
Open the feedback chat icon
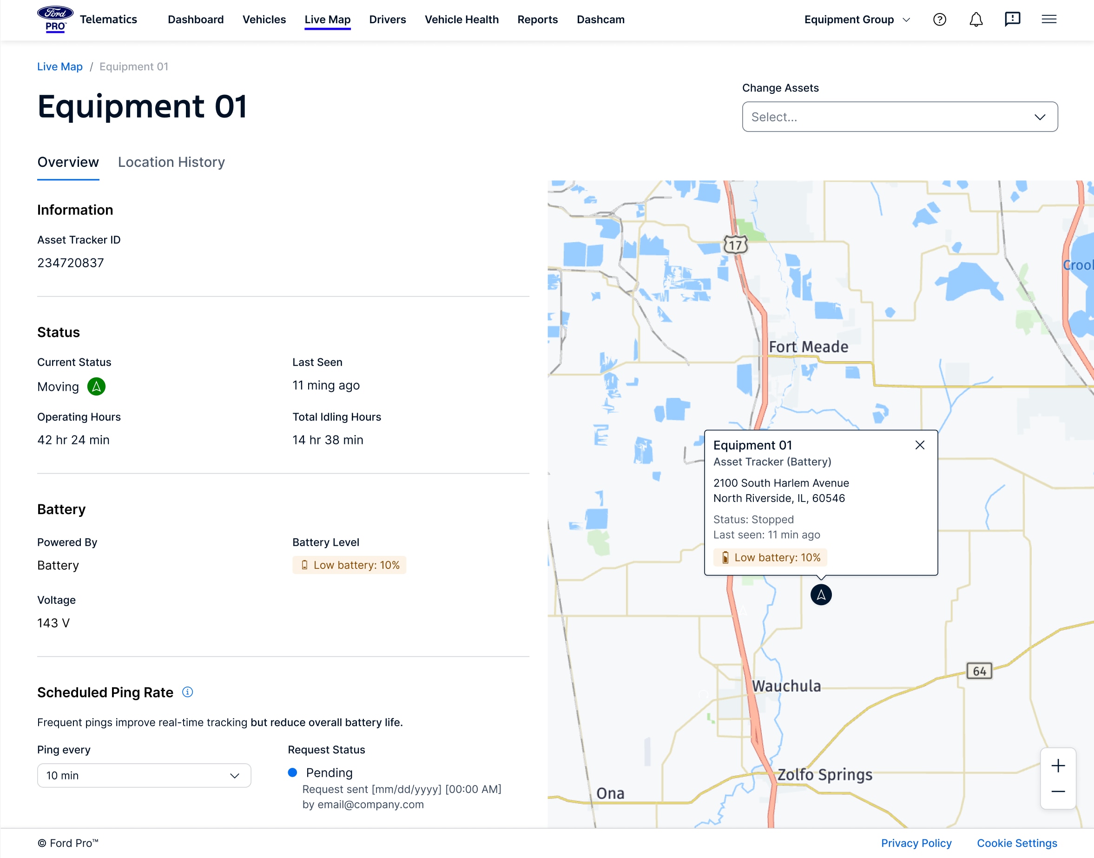(x=1012, y=20)
